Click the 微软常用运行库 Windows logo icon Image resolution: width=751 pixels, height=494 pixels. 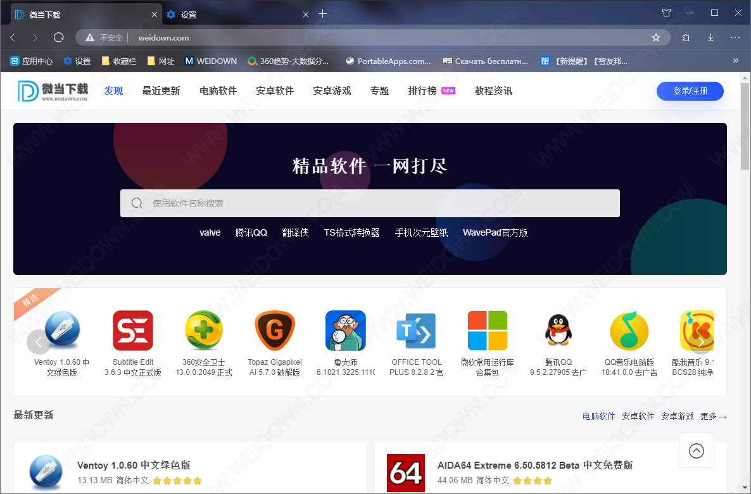[487, 330]
